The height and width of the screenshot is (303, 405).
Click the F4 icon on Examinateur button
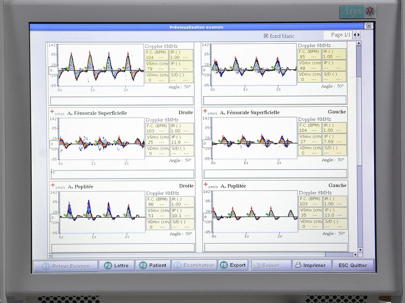178,265
